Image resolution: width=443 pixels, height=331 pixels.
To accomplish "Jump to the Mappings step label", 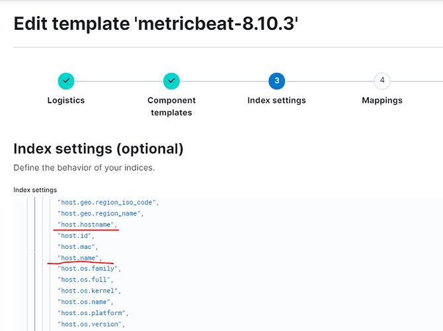I will click(382, 101).
